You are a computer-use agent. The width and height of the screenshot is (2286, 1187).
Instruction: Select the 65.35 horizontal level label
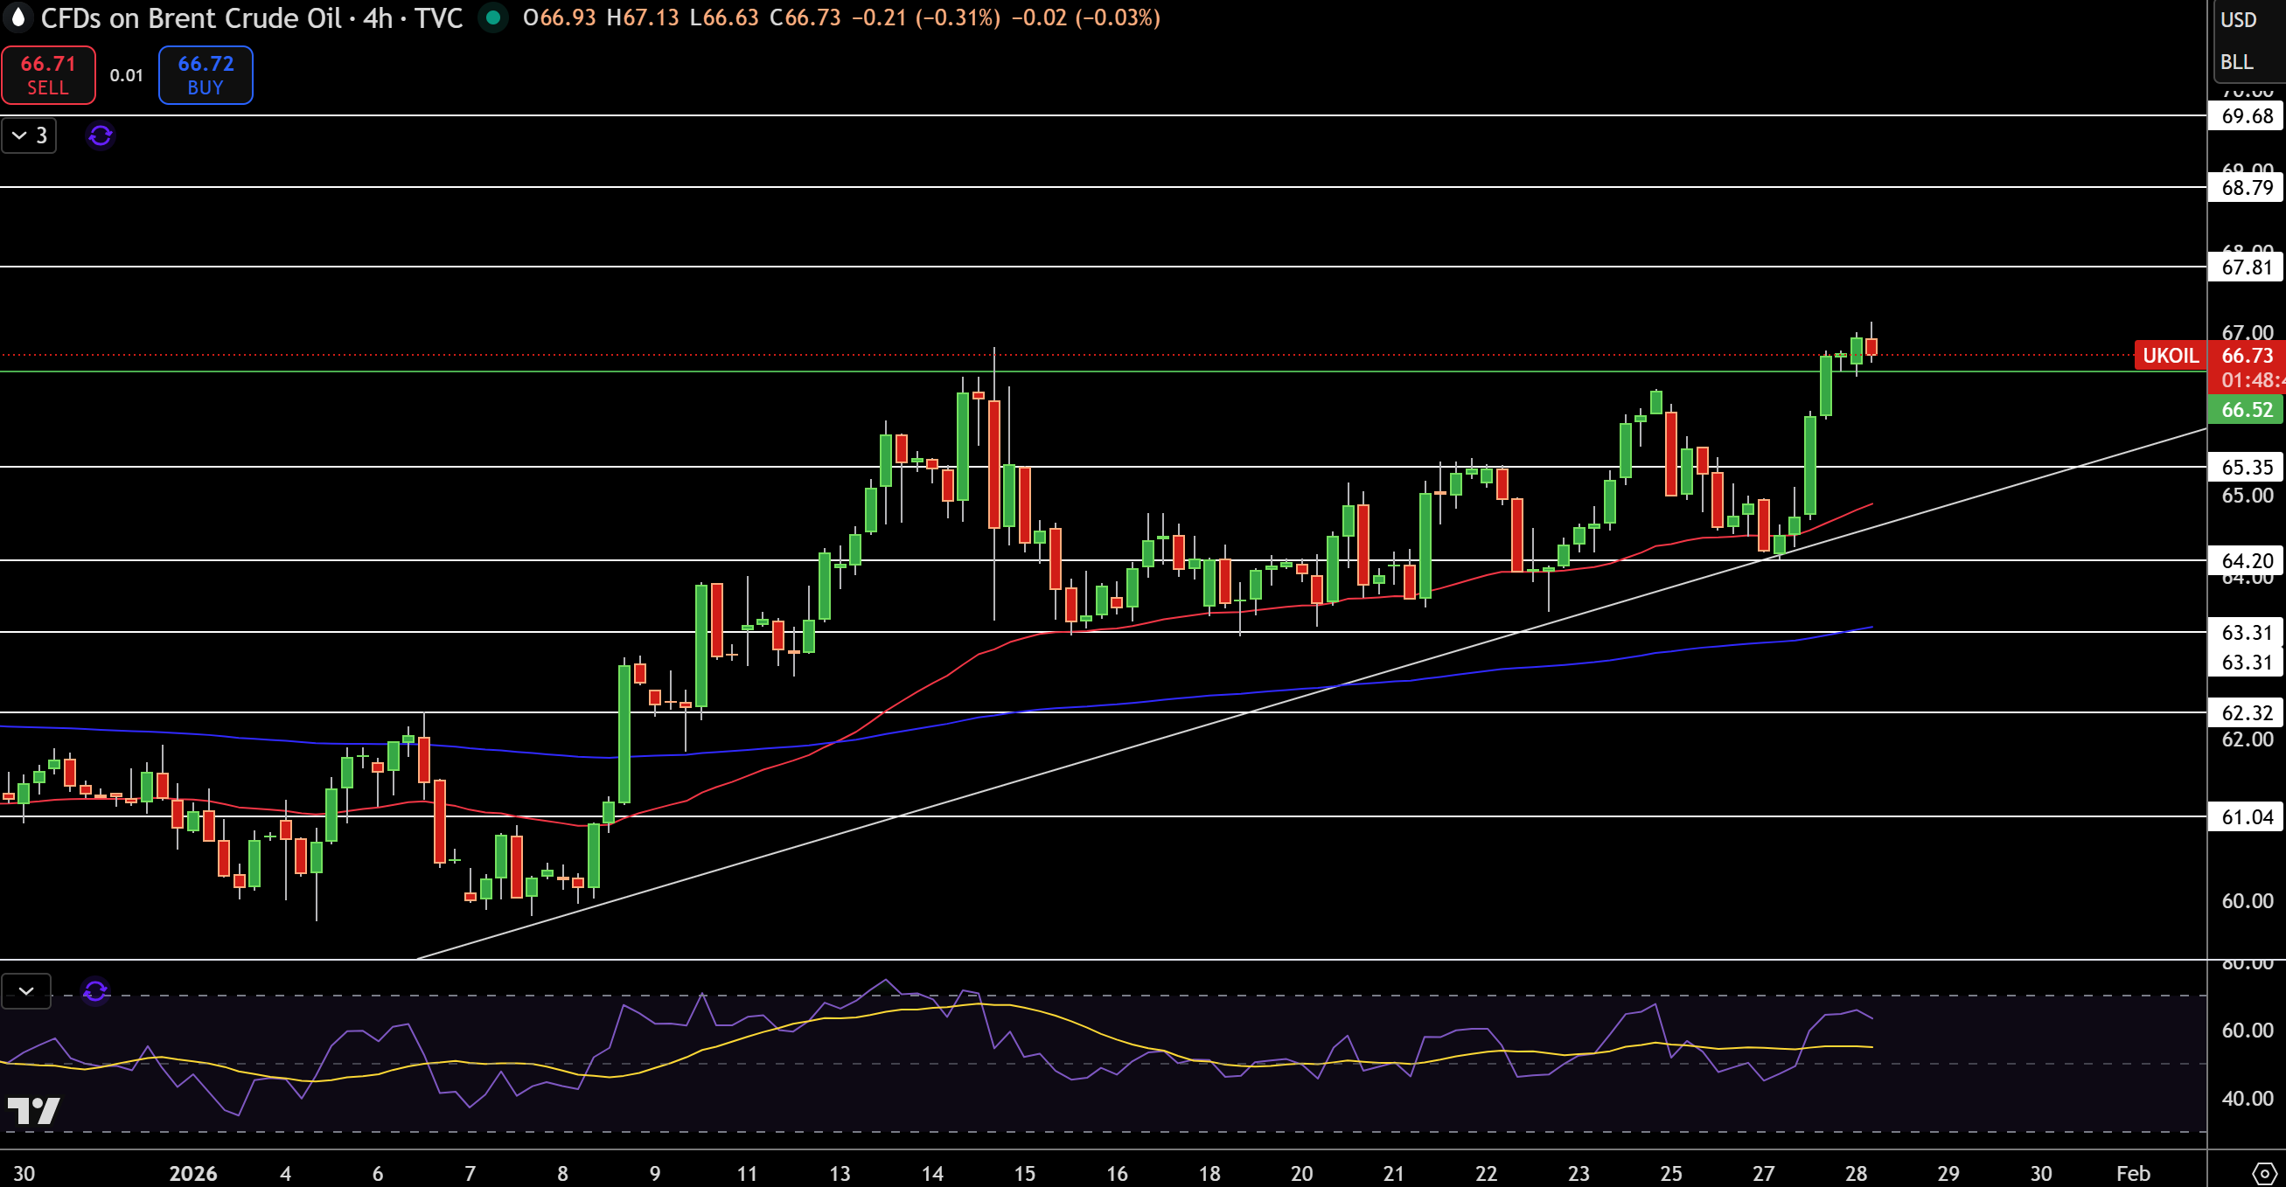tap(2246, 467)
